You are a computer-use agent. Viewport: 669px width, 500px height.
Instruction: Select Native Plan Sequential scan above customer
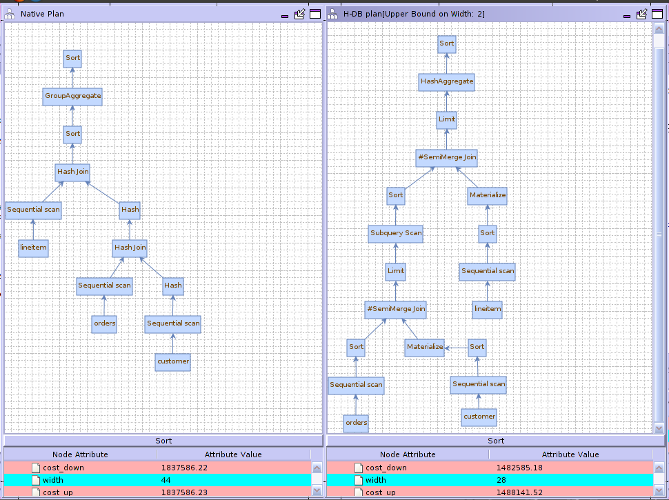pyautogui.click(x=173, y=324)
